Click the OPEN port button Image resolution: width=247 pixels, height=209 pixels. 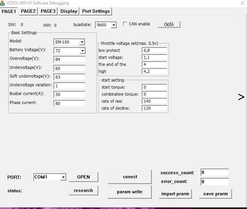[x=84, y=177]
